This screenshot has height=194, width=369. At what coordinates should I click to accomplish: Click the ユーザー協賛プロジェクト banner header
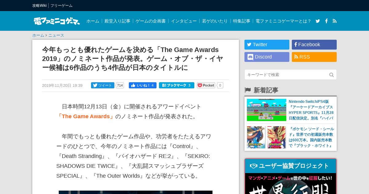(x=291, y=166)
